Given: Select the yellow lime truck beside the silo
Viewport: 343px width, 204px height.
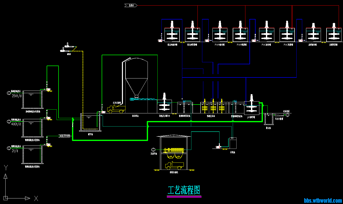Looking at the screenshot, I should pyautogui.click(x=116, y=109).
